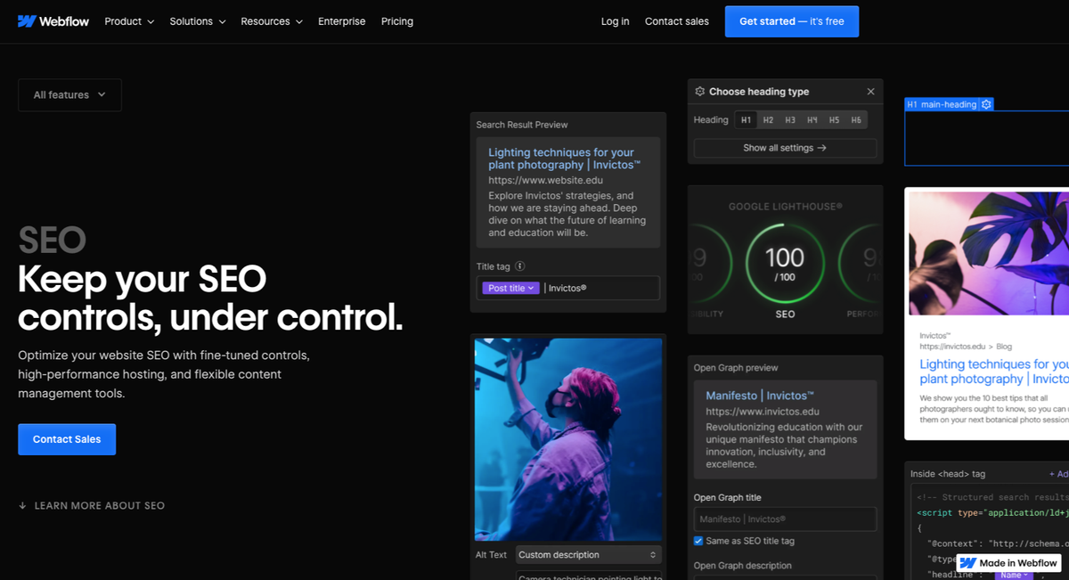Click the Lighting techniques search result title
The image size is (1069, 580).
(x=564, y=159)
